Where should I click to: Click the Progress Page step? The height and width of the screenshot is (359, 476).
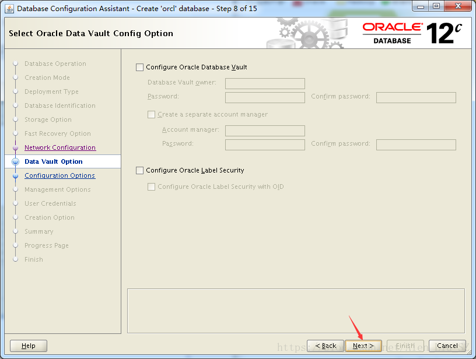point(47,245)
